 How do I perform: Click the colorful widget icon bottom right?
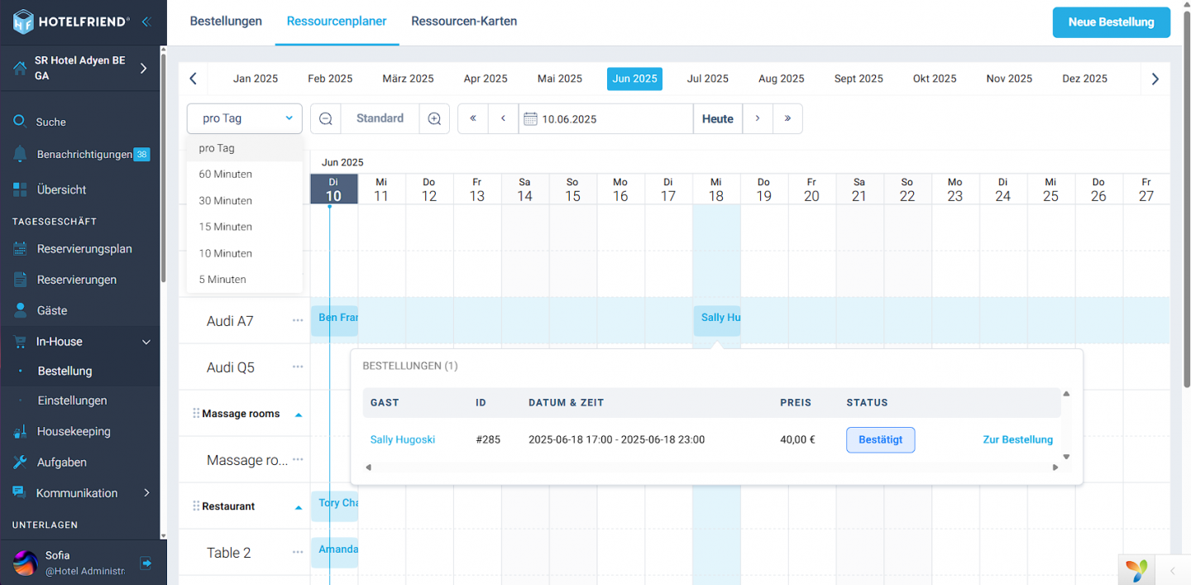(x=1136, y=569)
